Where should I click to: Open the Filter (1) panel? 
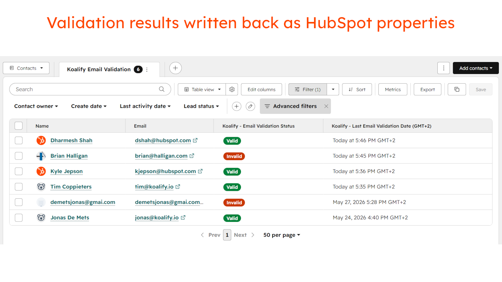[x=308, y=89]
